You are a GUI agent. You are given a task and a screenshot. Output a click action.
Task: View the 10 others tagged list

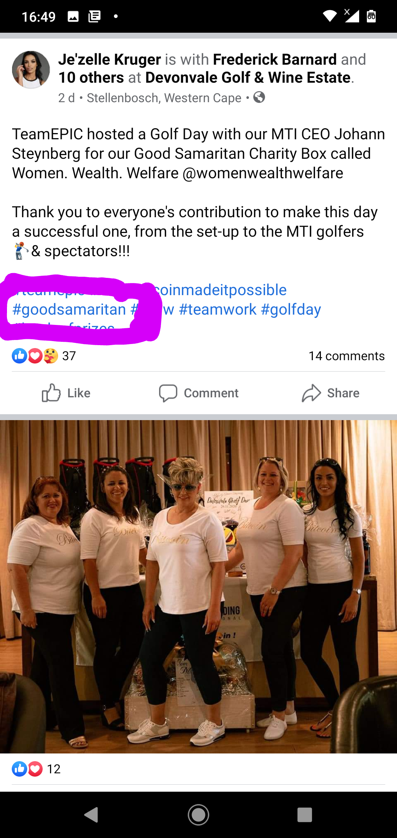(91, 78)
